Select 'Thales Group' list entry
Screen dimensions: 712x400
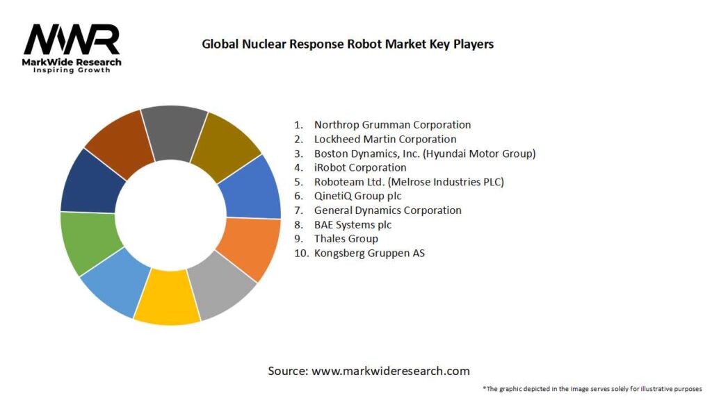point(346,239)
